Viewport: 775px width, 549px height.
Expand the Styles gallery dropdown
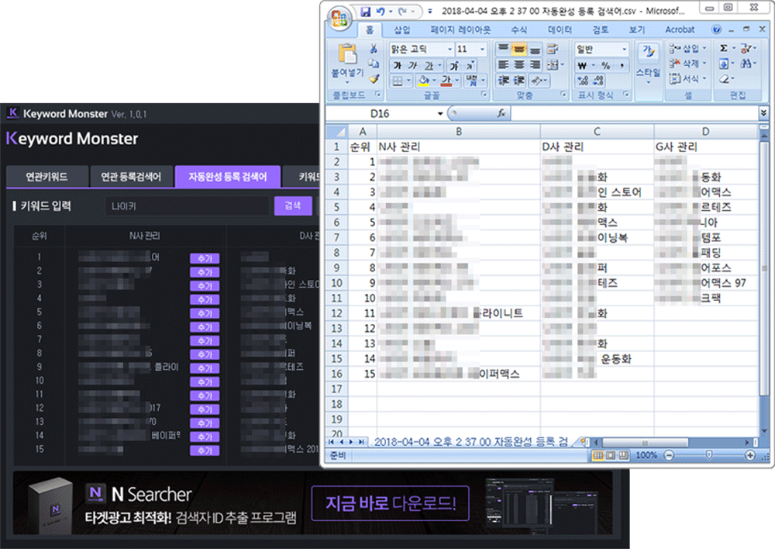pyautogui.click(x=649, y=82)
